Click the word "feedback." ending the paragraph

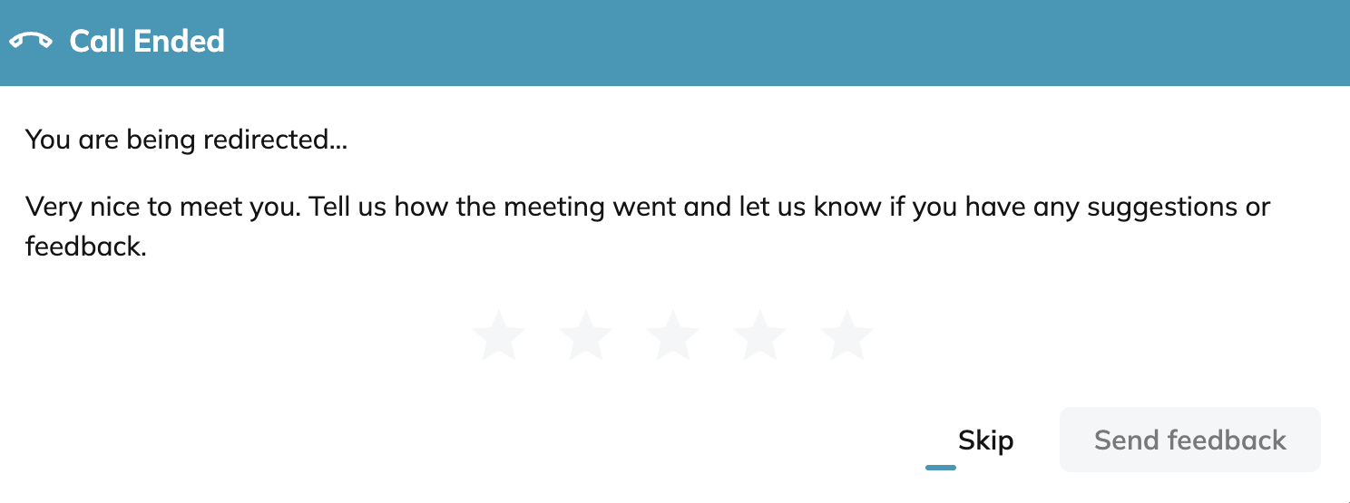point(86,247)
